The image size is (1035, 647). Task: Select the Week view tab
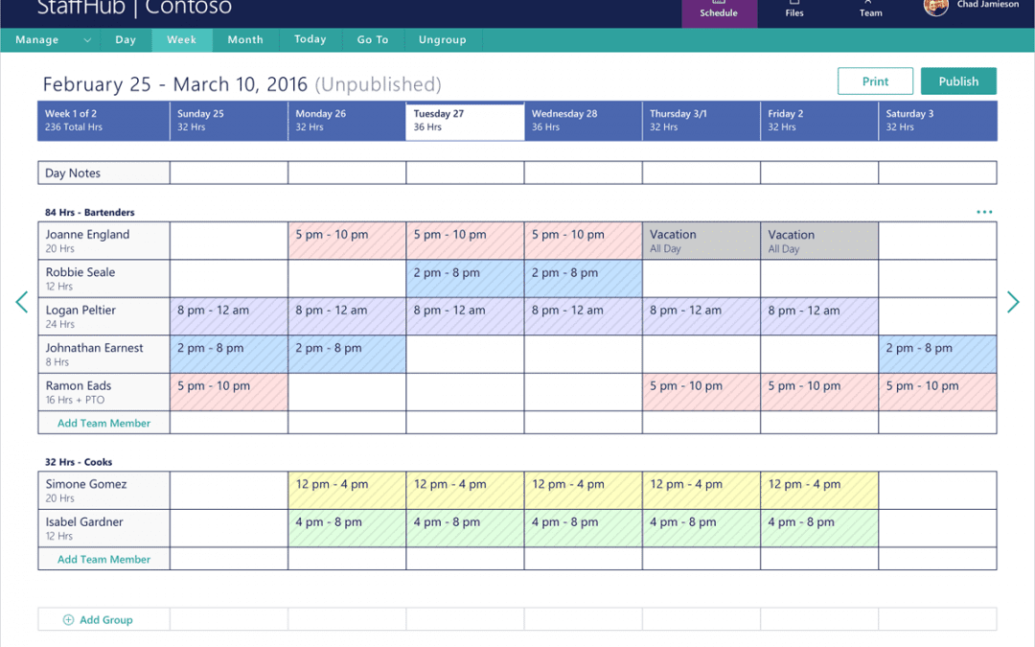coord(181,39)
